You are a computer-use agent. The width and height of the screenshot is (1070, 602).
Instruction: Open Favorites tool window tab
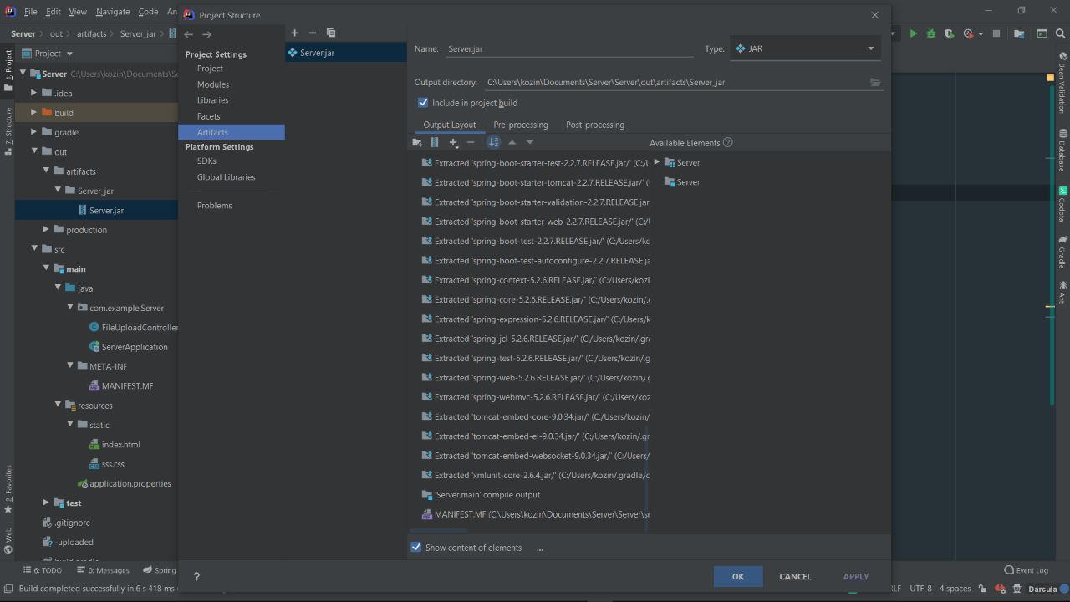(8, 489)
